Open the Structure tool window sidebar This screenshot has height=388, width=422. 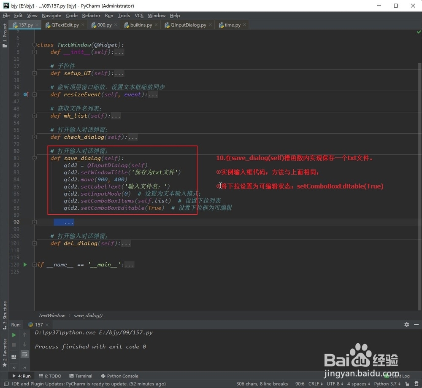[x=5, y=315]
